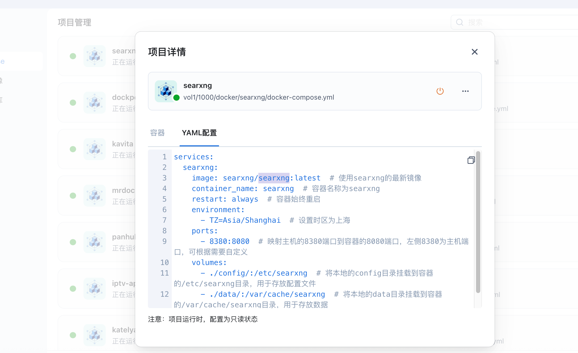Click the searxng project icon in the dialog
Screen dimensions: 578x353
[x=166, y=91]
